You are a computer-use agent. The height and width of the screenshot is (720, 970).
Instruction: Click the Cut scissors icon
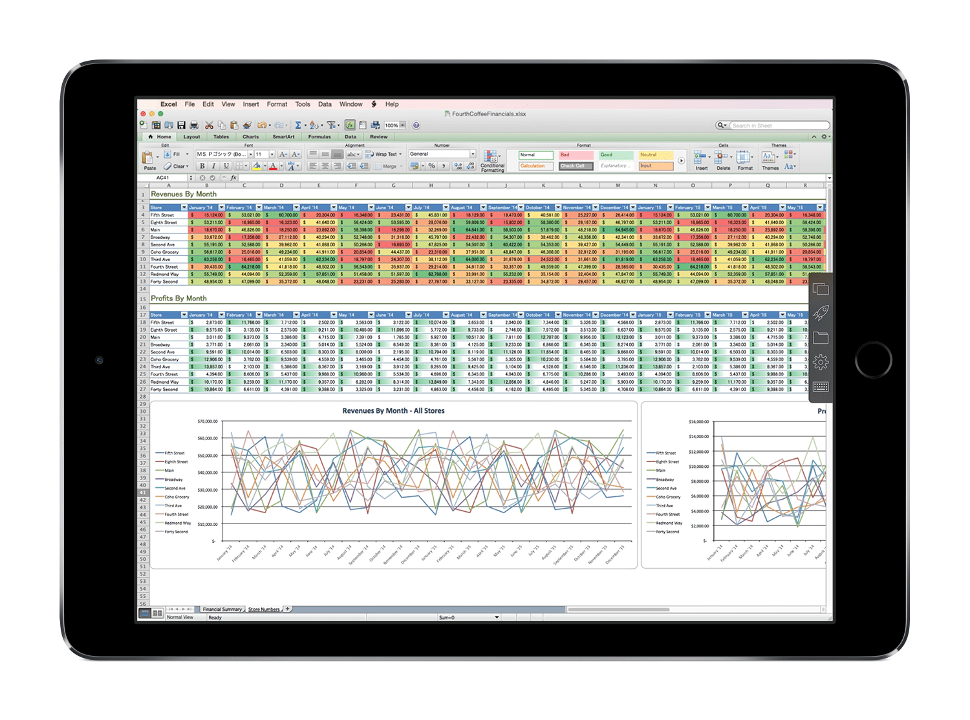click(x=210, y=125)
